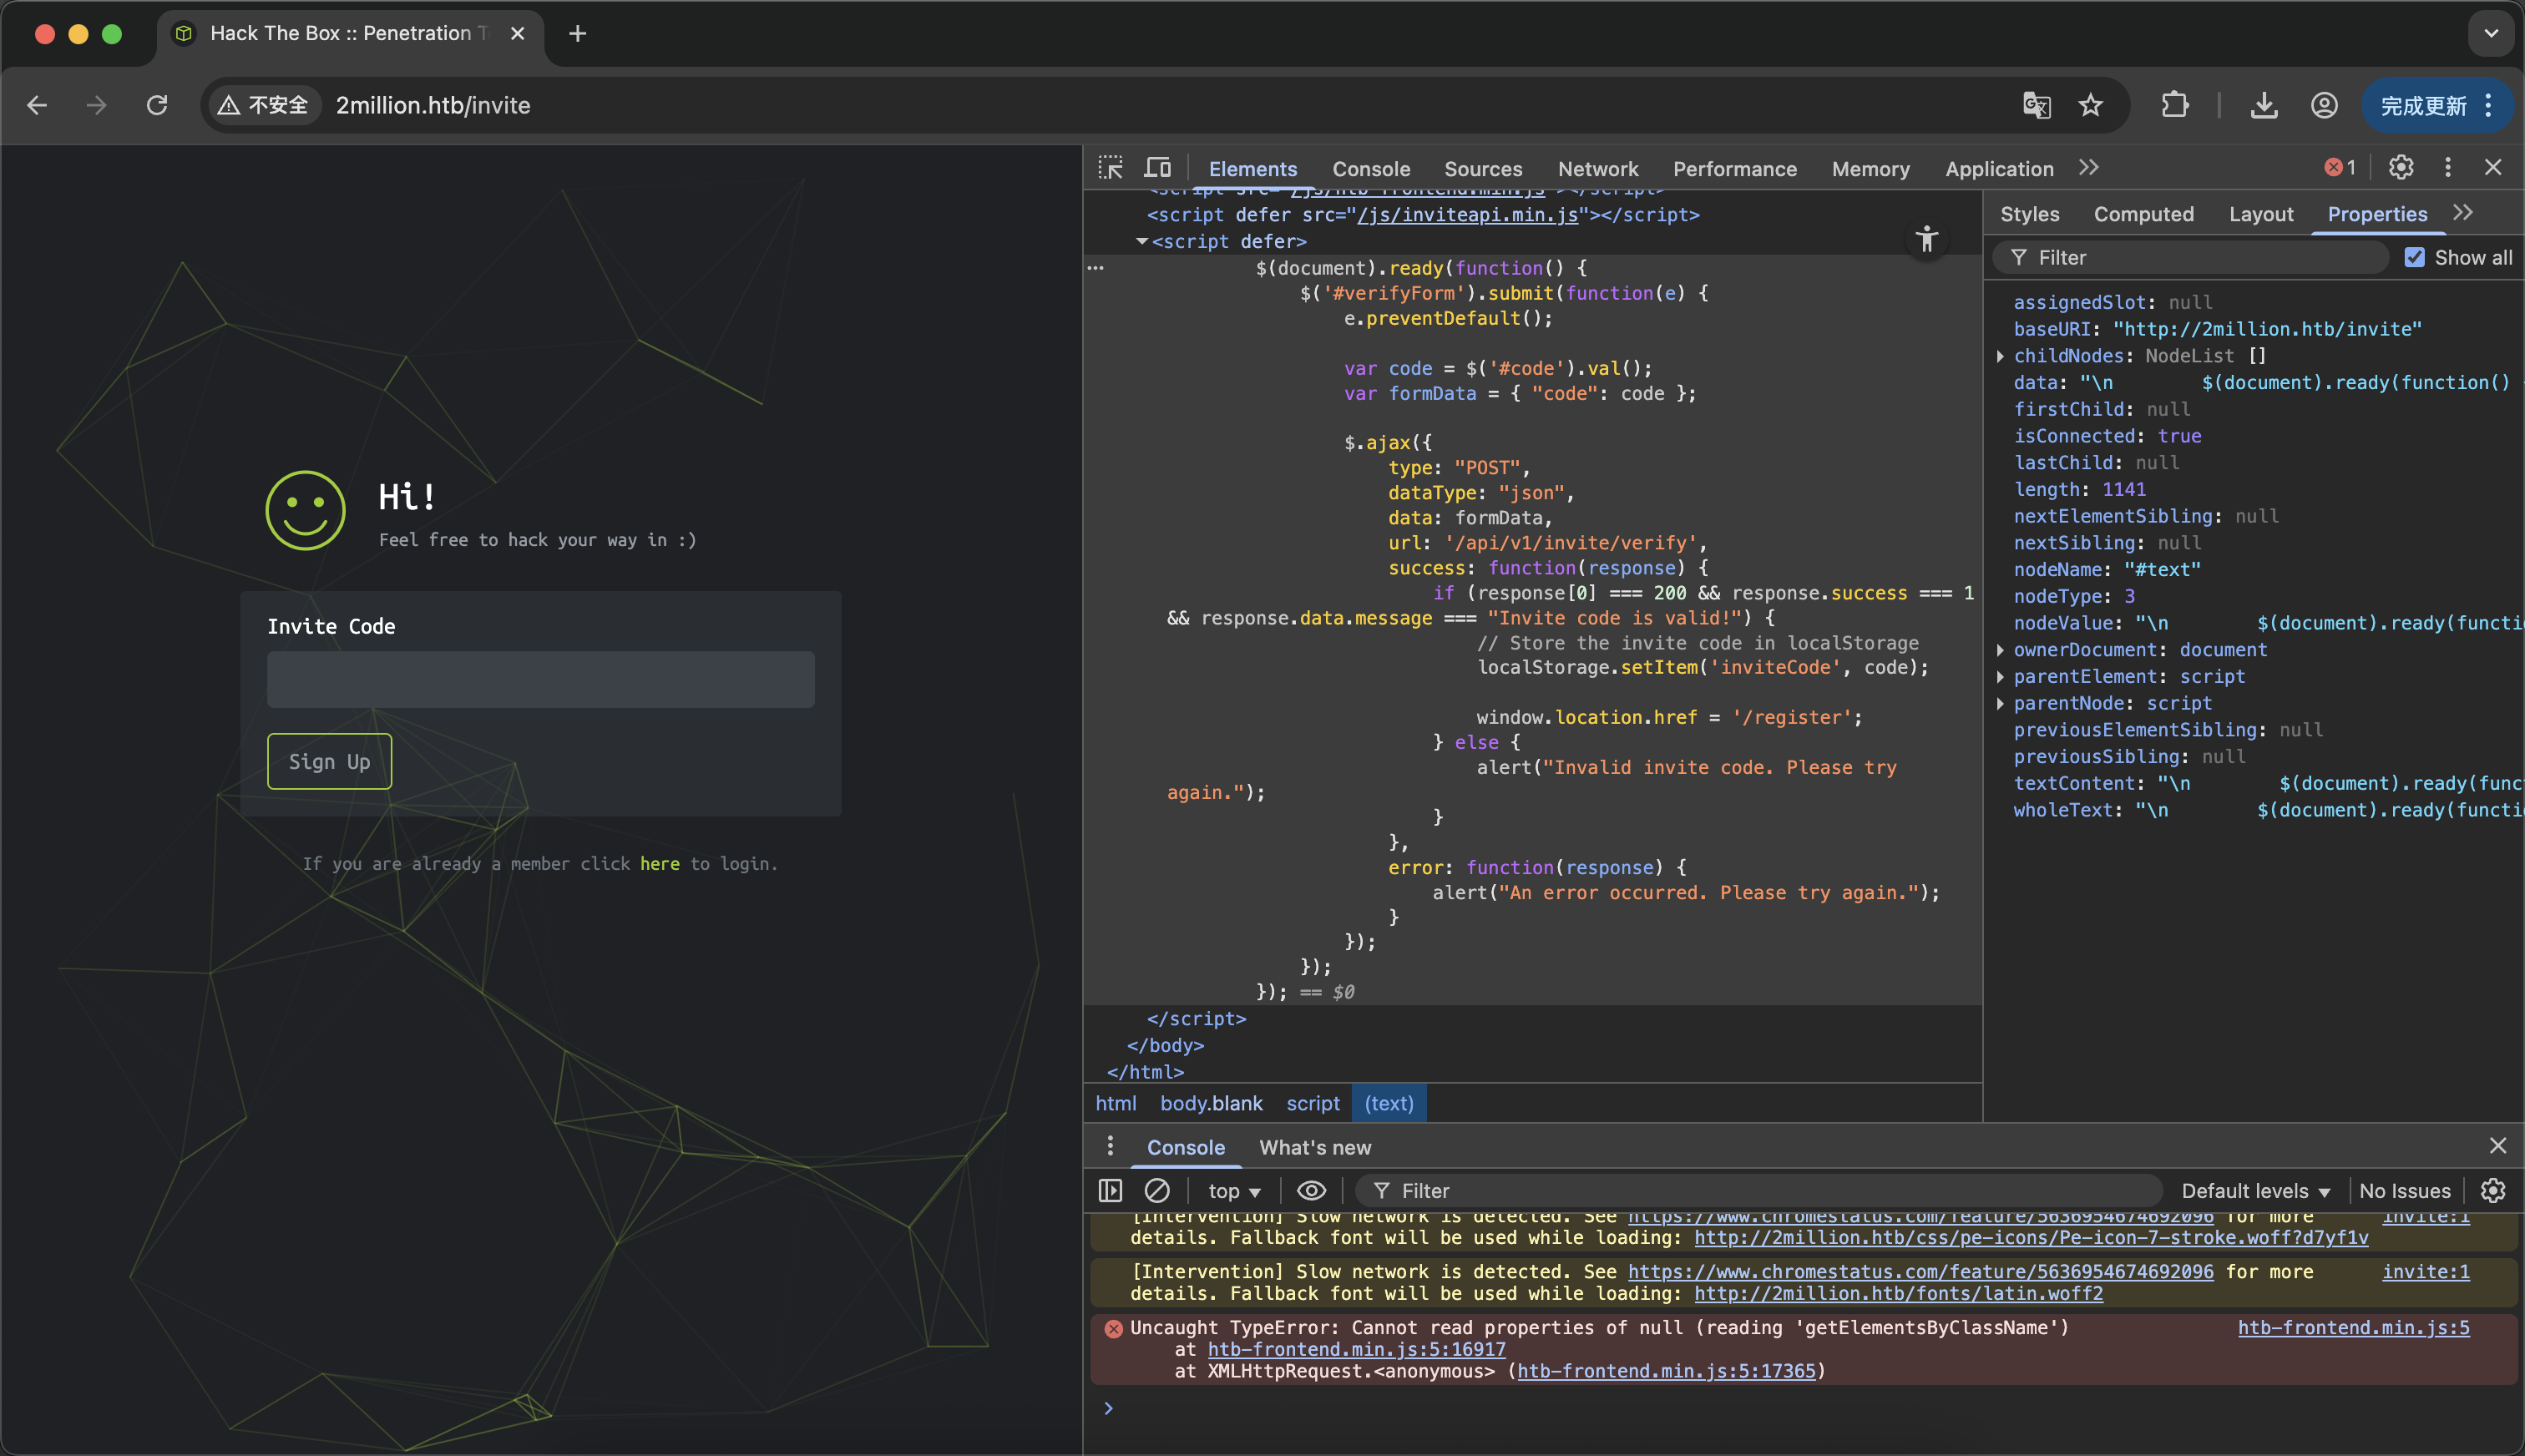The width and height of the screenshot is (2525, 1456).
Task: Uncheck the Show all checkbox
Action: pyautogui.click(x=2414, y=258)
